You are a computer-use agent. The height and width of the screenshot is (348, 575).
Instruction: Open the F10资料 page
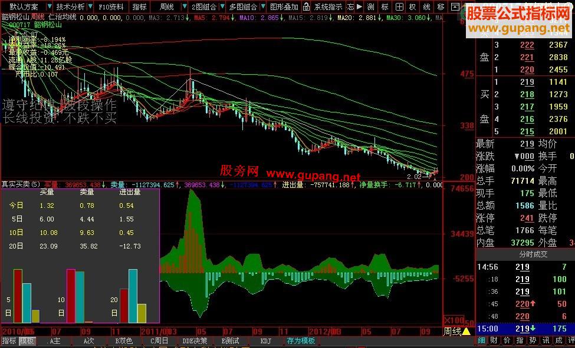click(111, 7)
